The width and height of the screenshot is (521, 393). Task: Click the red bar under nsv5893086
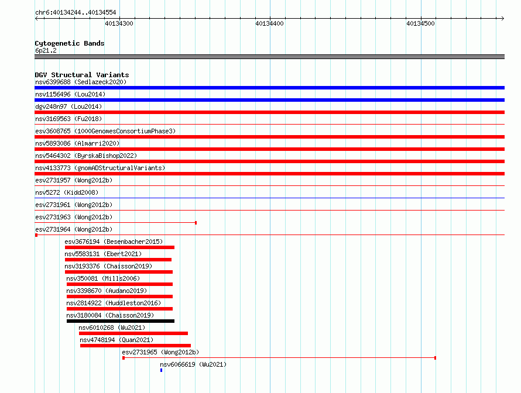269,149
